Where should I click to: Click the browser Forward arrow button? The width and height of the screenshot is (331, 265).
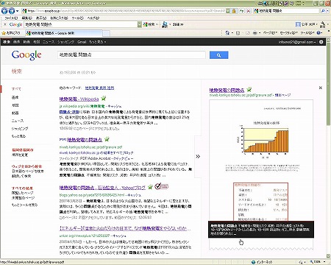click(12, 11)
